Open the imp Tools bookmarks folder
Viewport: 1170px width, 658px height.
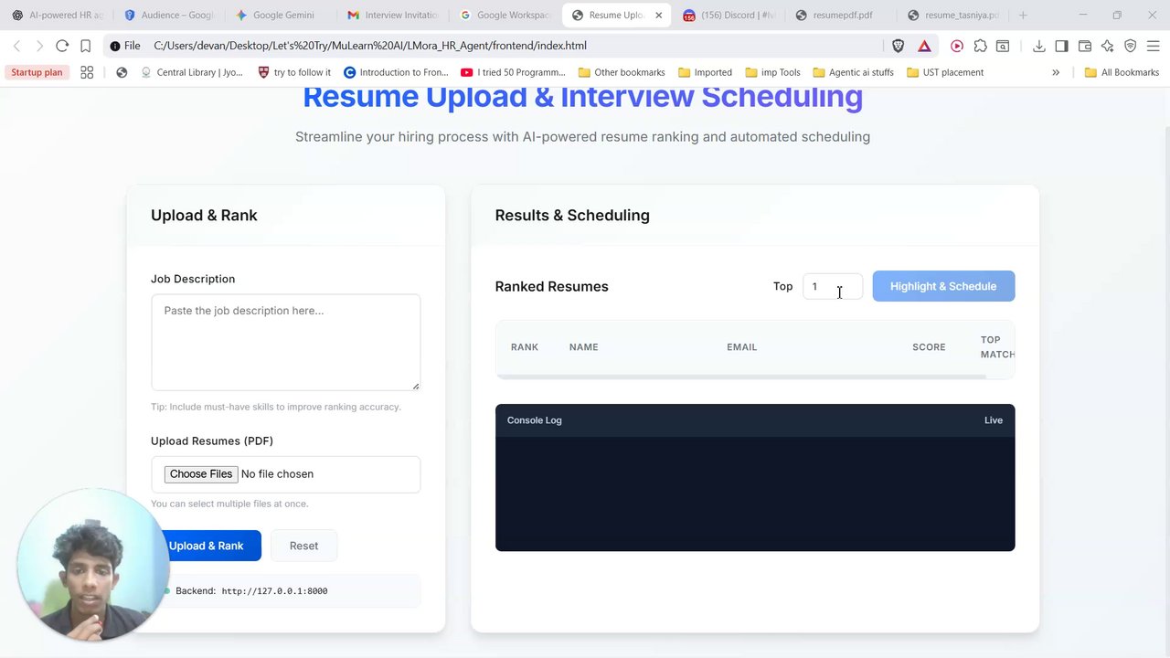tap(772, 72)
